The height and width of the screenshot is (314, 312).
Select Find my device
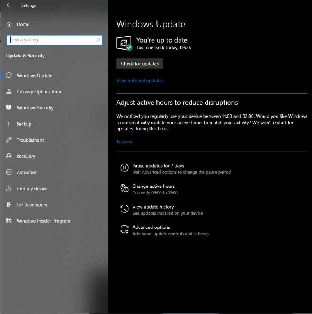[x=32, y=189]
